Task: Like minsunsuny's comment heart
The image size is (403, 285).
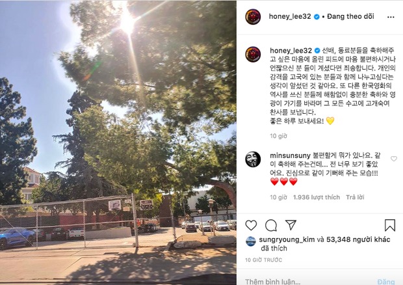Action: pos(394,159)
